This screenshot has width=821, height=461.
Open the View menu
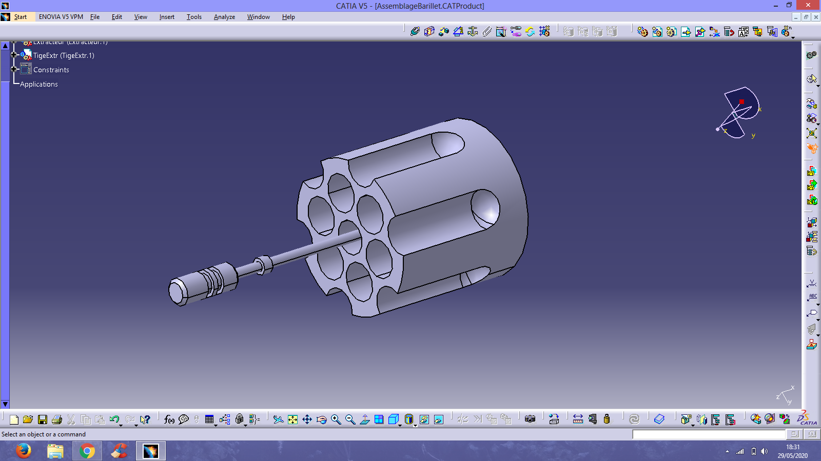[141, 17]
